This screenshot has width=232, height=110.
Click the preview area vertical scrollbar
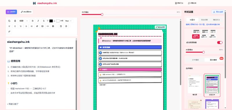click(180, 53)
